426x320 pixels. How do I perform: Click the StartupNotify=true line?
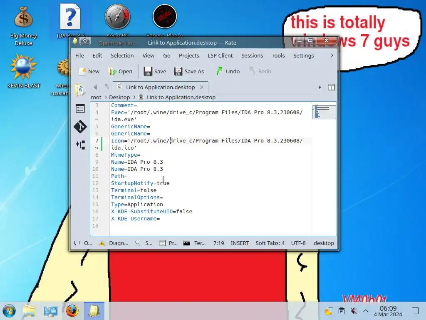coord(140,183)
